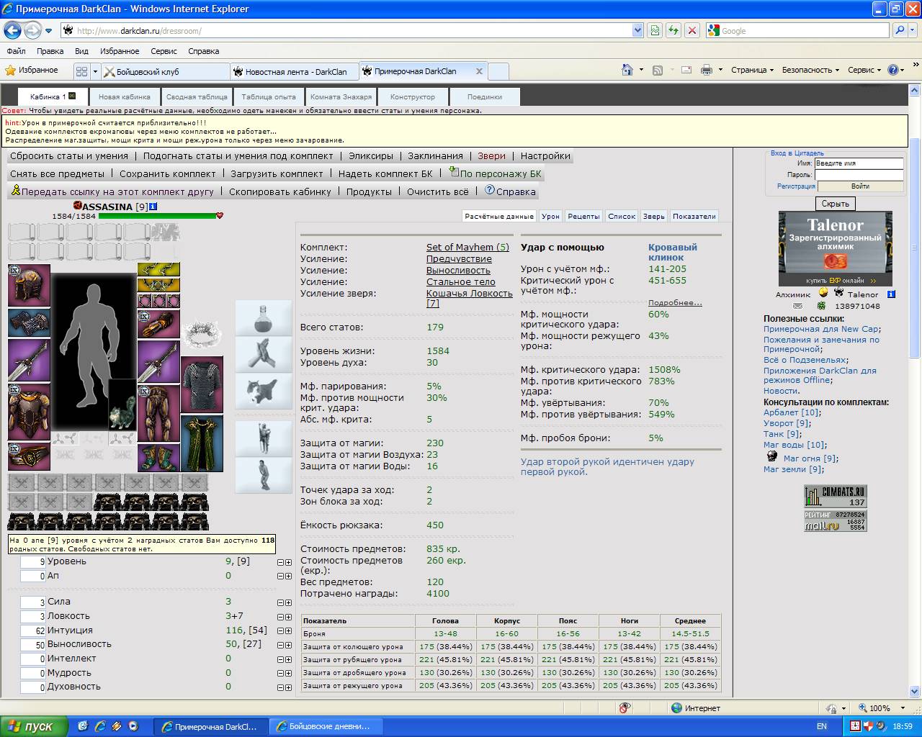This screenshot has height=737, width=922.
Task: Click the equipped helmet item slot
Action: point(29,285)
